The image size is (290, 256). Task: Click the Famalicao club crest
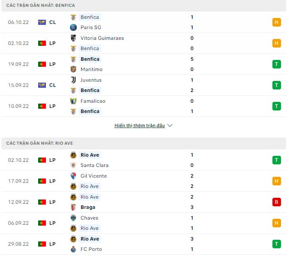coord(73,101)
